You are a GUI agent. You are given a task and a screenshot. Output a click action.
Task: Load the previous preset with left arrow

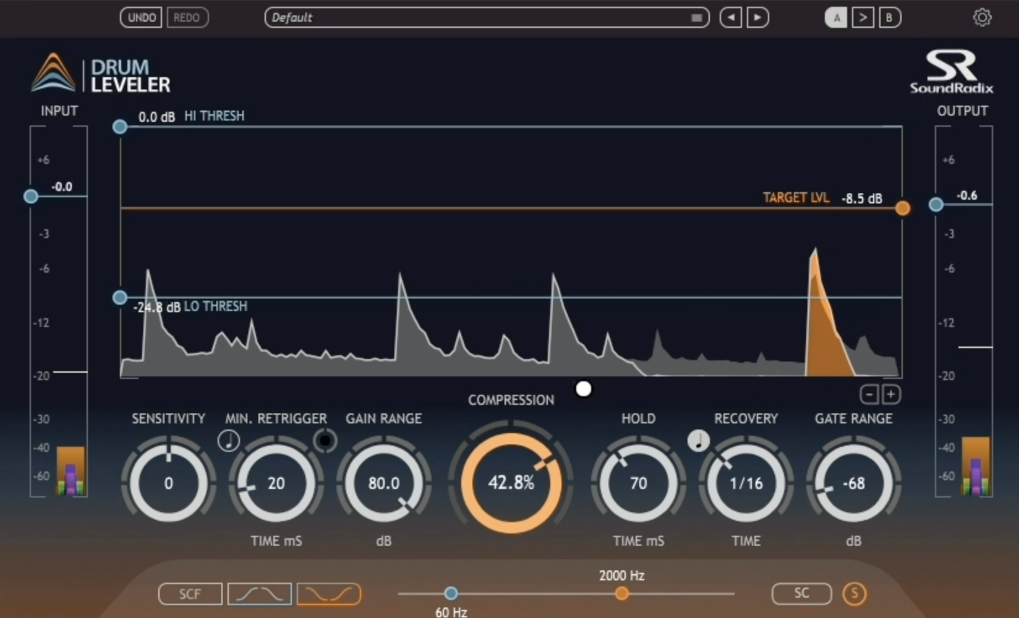pos(730,17)
